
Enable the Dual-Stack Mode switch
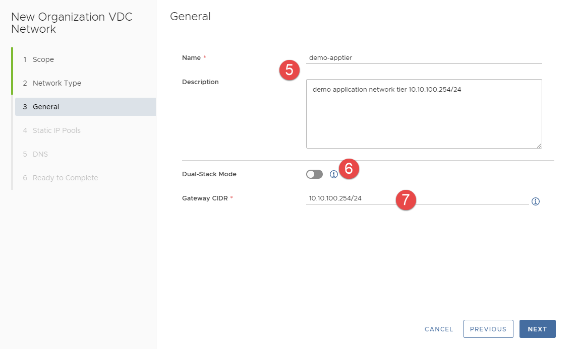[x=314, y=174]
